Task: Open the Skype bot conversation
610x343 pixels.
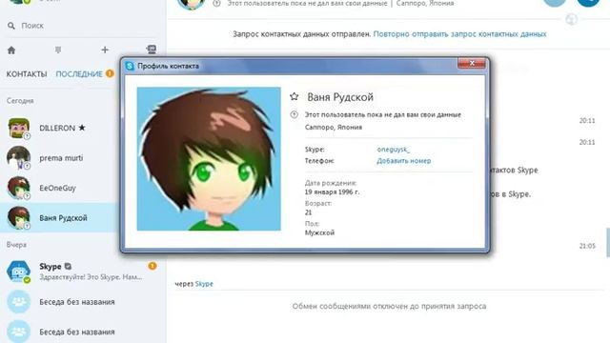Action: [x=83, y=271]
